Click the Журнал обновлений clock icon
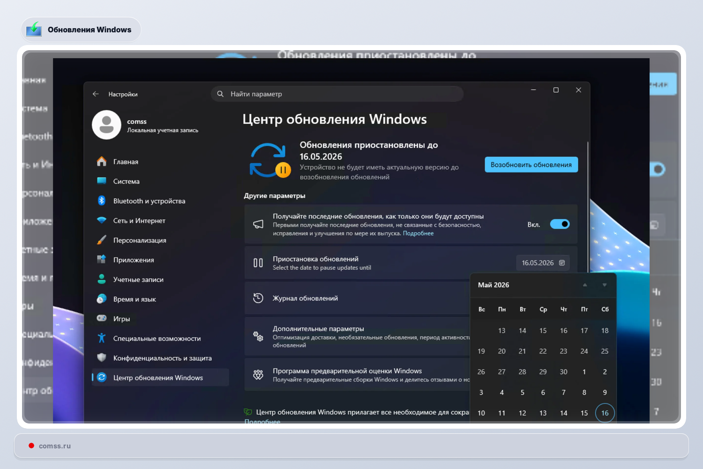The image size is (703, 469). click(258, 298)
